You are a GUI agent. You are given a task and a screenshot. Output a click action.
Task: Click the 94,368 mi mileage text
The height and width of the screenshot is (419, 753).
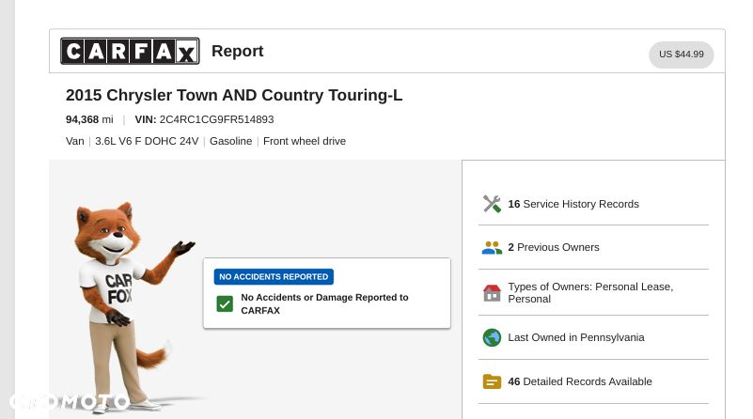pyautogui.click(x=89, y=119)
